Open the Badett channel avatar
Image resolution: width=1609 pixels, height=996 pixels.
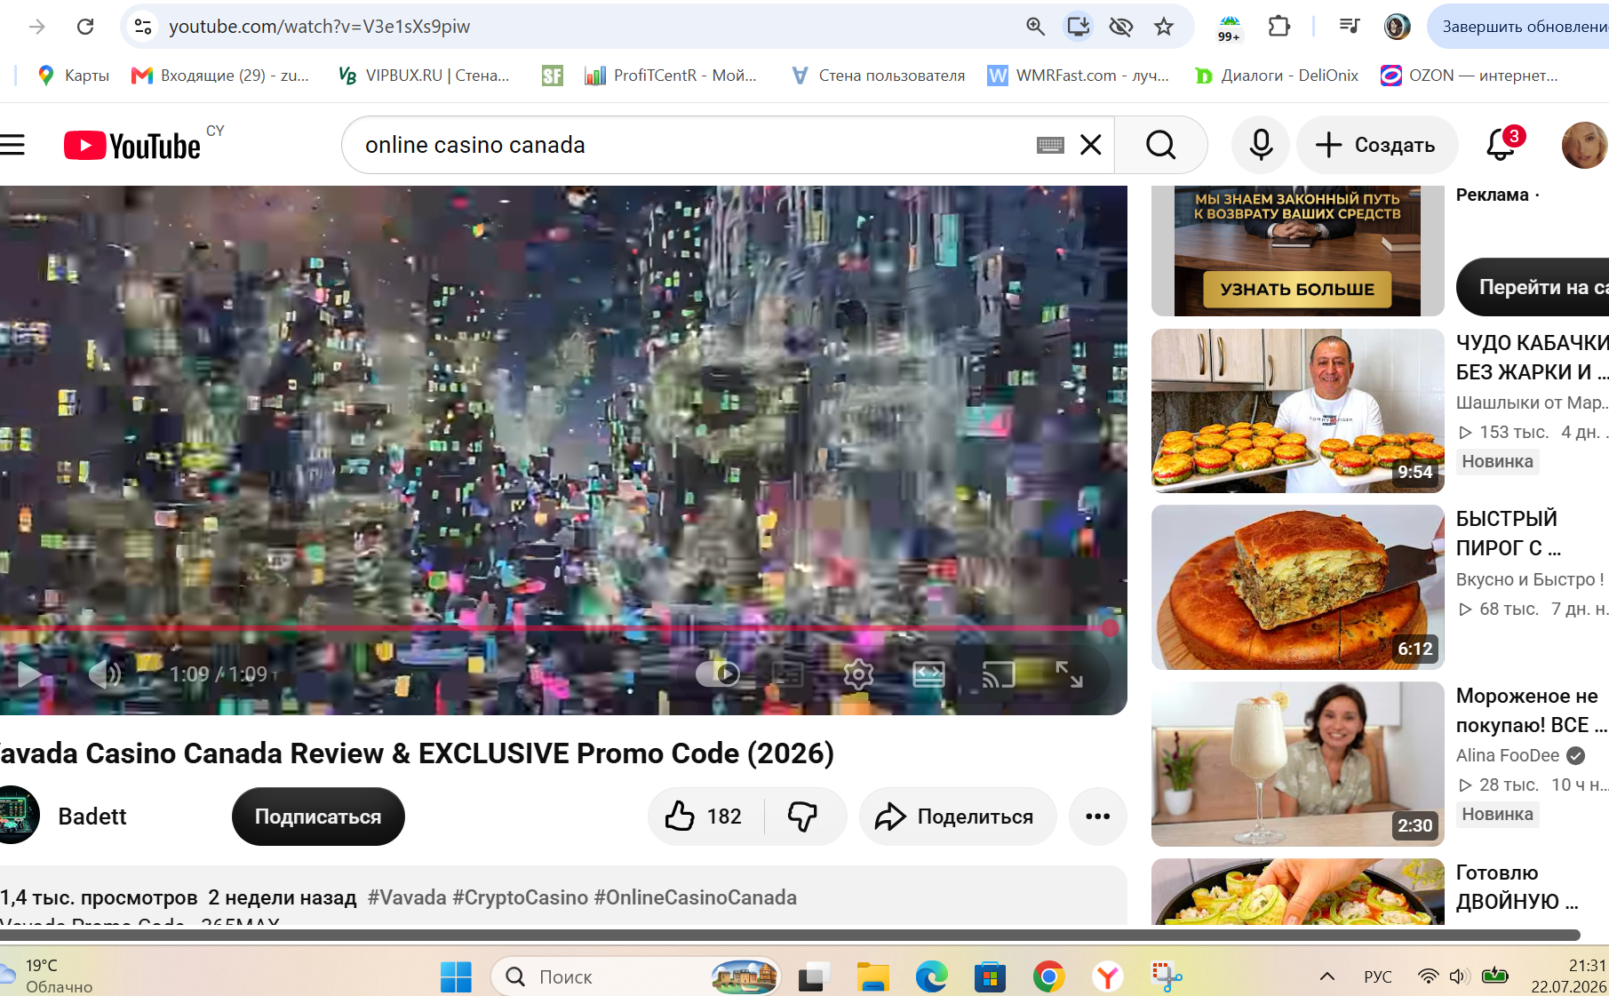tap(18, 815)
